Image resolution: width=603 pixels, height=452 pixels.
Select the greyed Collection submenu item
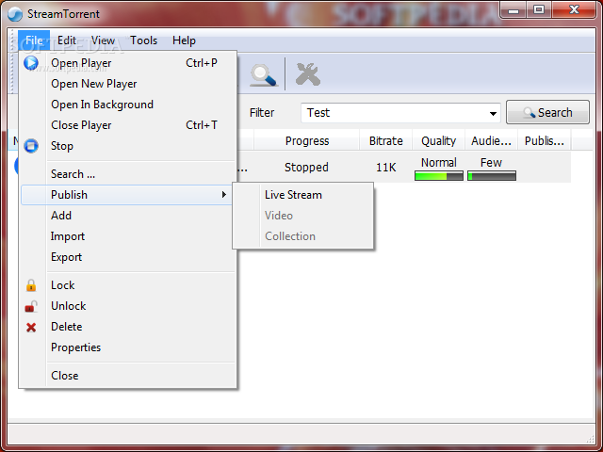[x=303, y=236]
